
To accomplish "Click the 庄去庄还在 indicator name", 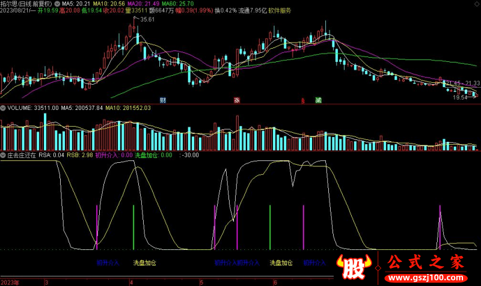I will click(22, 155).
